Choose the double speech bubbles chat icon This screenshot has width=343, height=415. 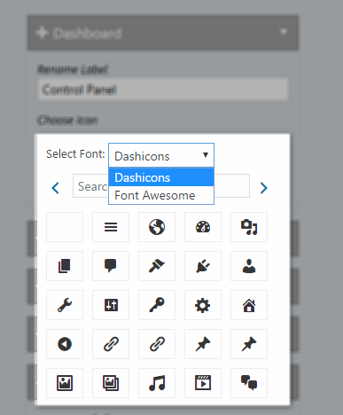249,383
